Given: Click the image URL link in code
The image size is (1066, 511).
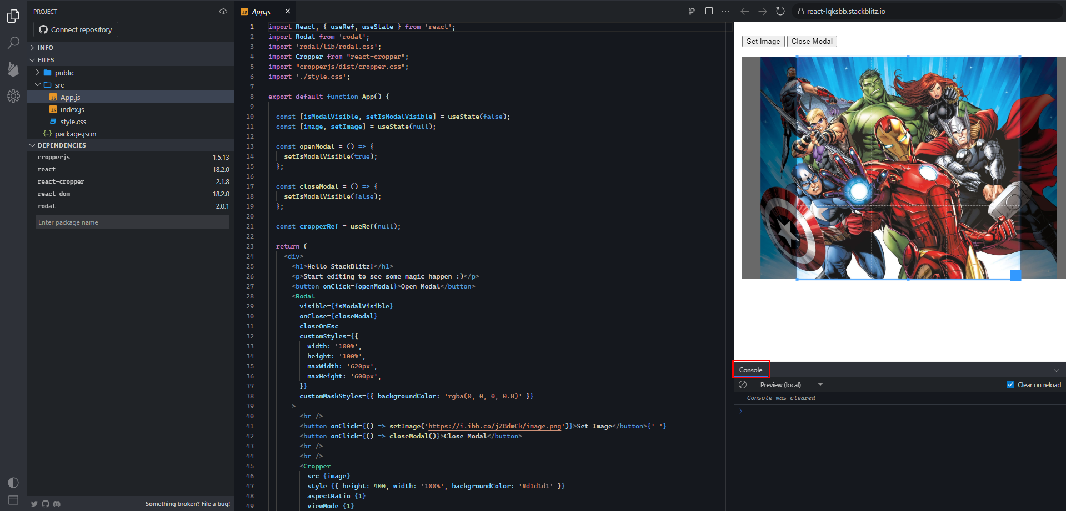Looking at the screenshot, I should (494, 426).
